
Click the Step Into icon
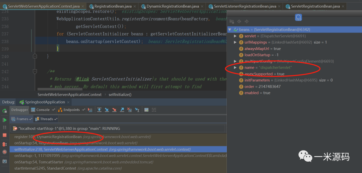point(107,110)
